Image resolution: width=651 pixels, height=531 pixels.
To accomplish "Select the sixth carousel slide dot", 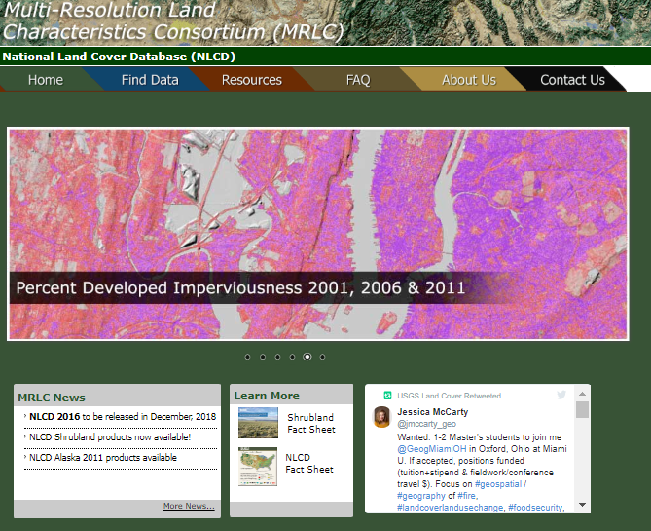I will (x=322, y=357).
